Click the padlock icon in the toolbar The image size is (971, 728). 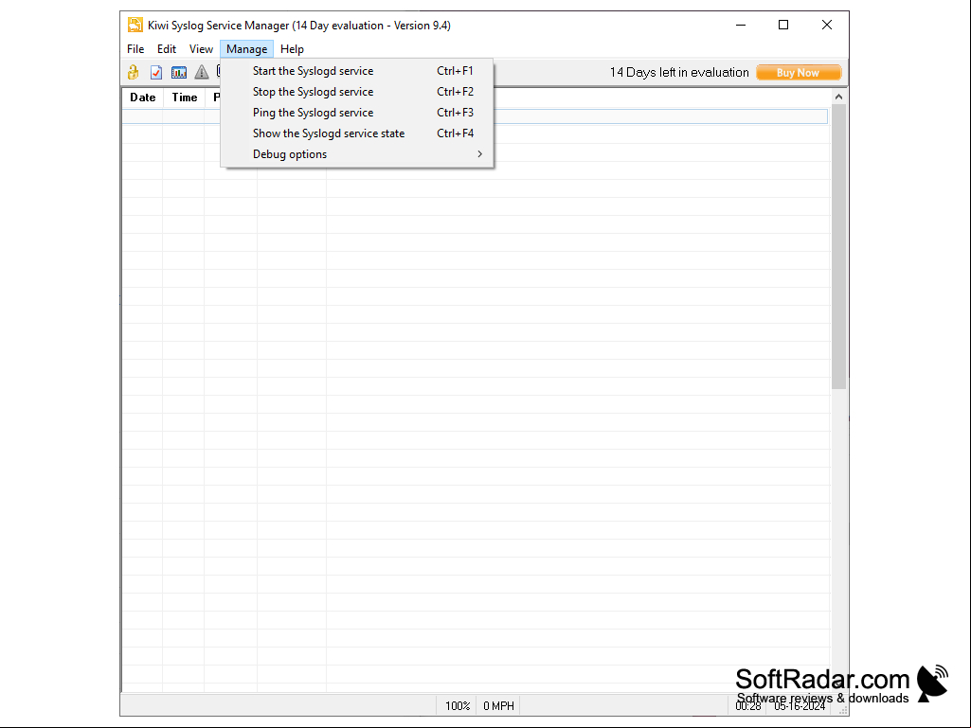[134, 73]
